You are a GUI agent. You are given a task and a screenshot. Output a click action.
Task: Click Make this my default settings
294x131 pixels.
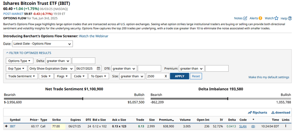269,77
